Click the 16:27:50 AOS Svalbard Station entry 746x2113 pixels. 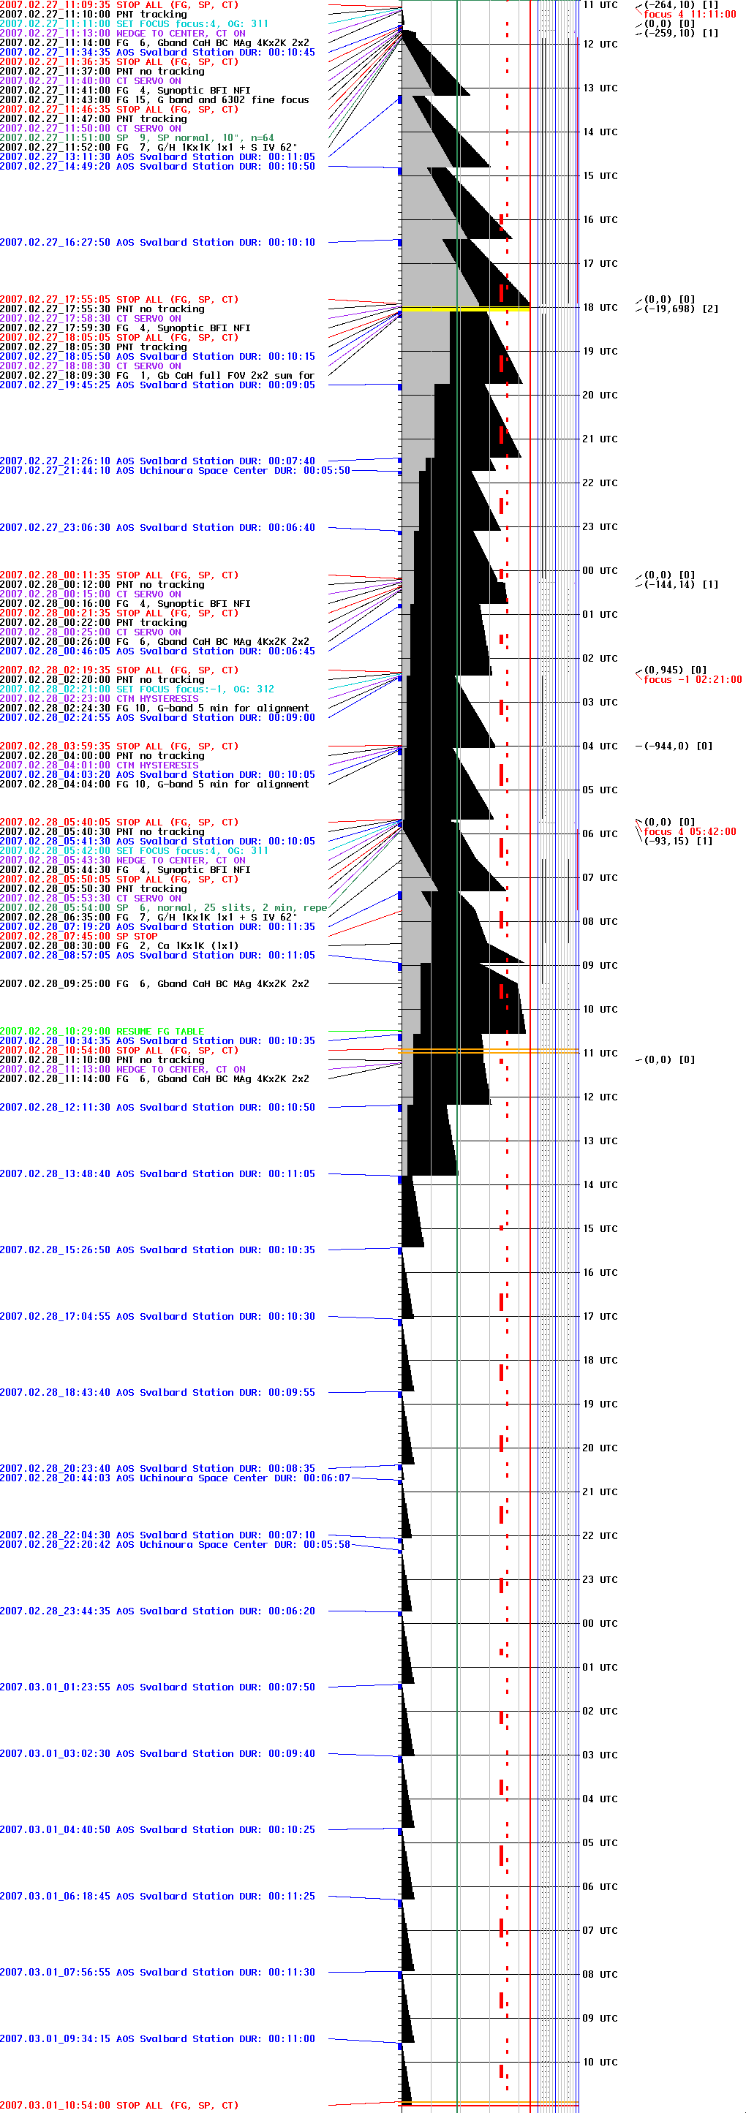(157, 243)
